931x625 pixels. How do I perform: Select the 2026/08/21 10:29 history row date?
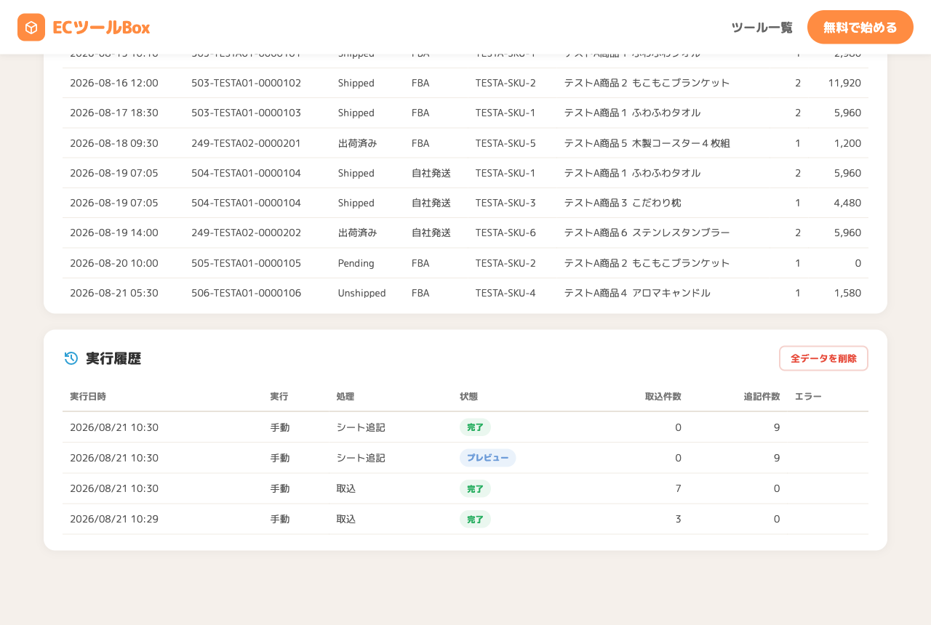pyautogui.click(x=114, y=519)
